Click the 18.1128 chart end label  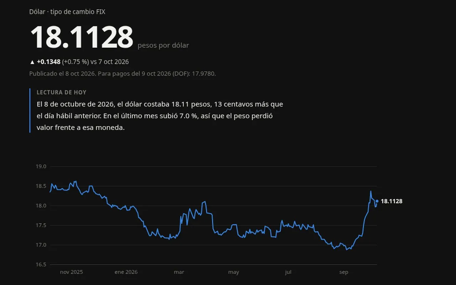[x=392, y=201]
